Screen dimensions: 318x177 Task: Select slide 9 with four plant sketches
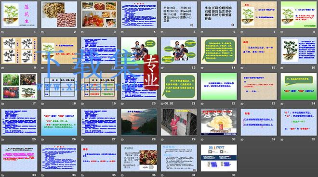pyautogui.click(x=19, y=51)
